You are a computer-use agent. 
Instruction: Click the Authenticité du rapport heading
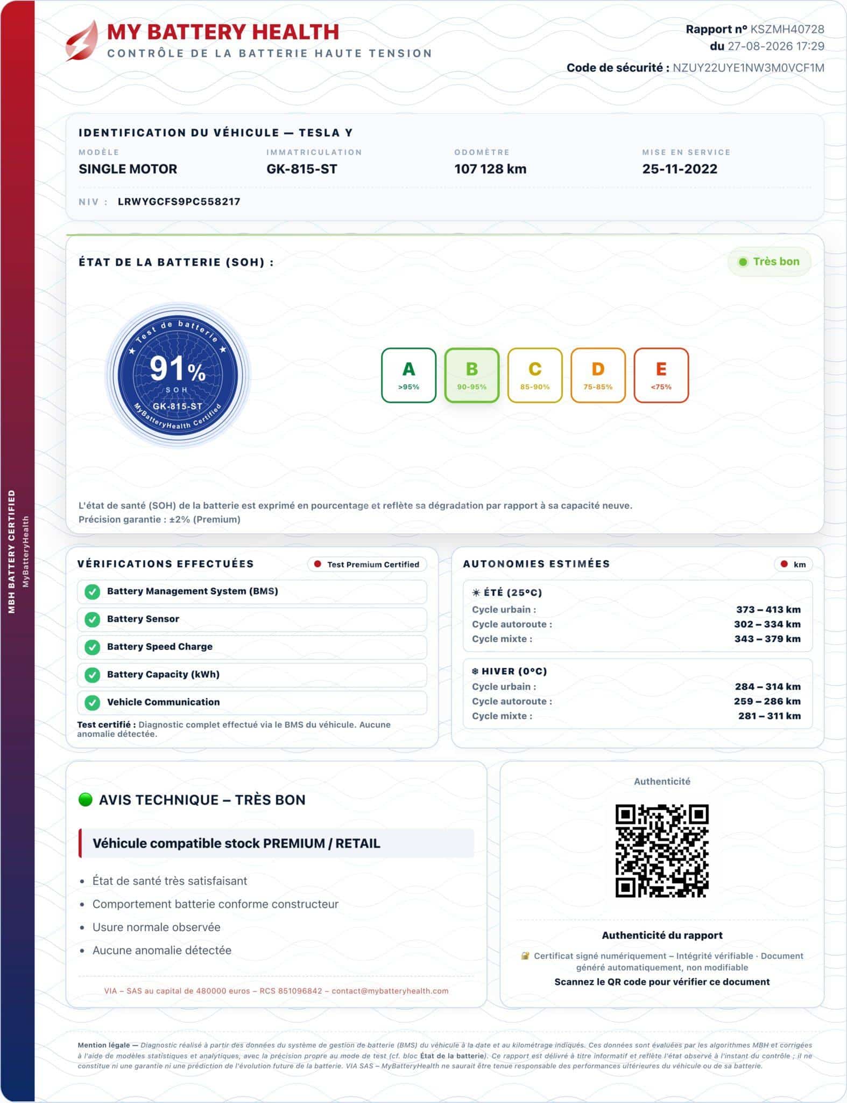click(662, 936)
